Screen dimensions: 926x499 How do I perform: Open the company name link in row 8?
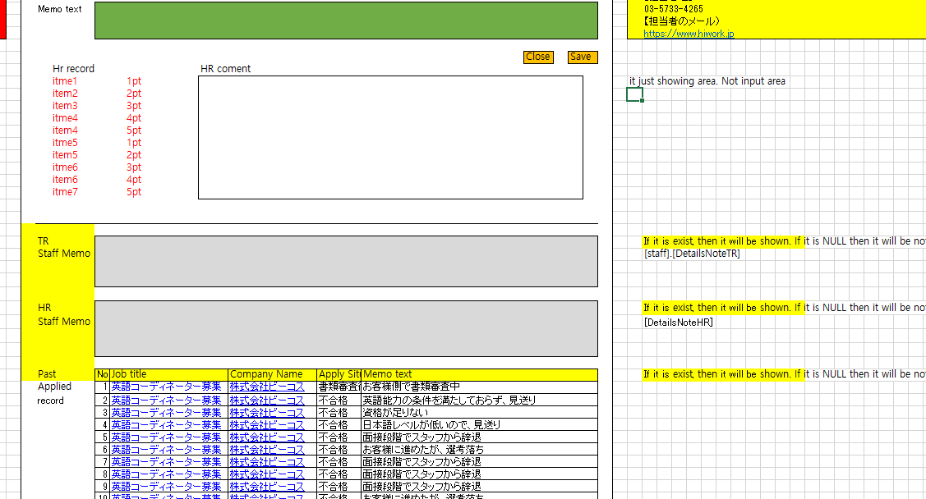[267, 474]
